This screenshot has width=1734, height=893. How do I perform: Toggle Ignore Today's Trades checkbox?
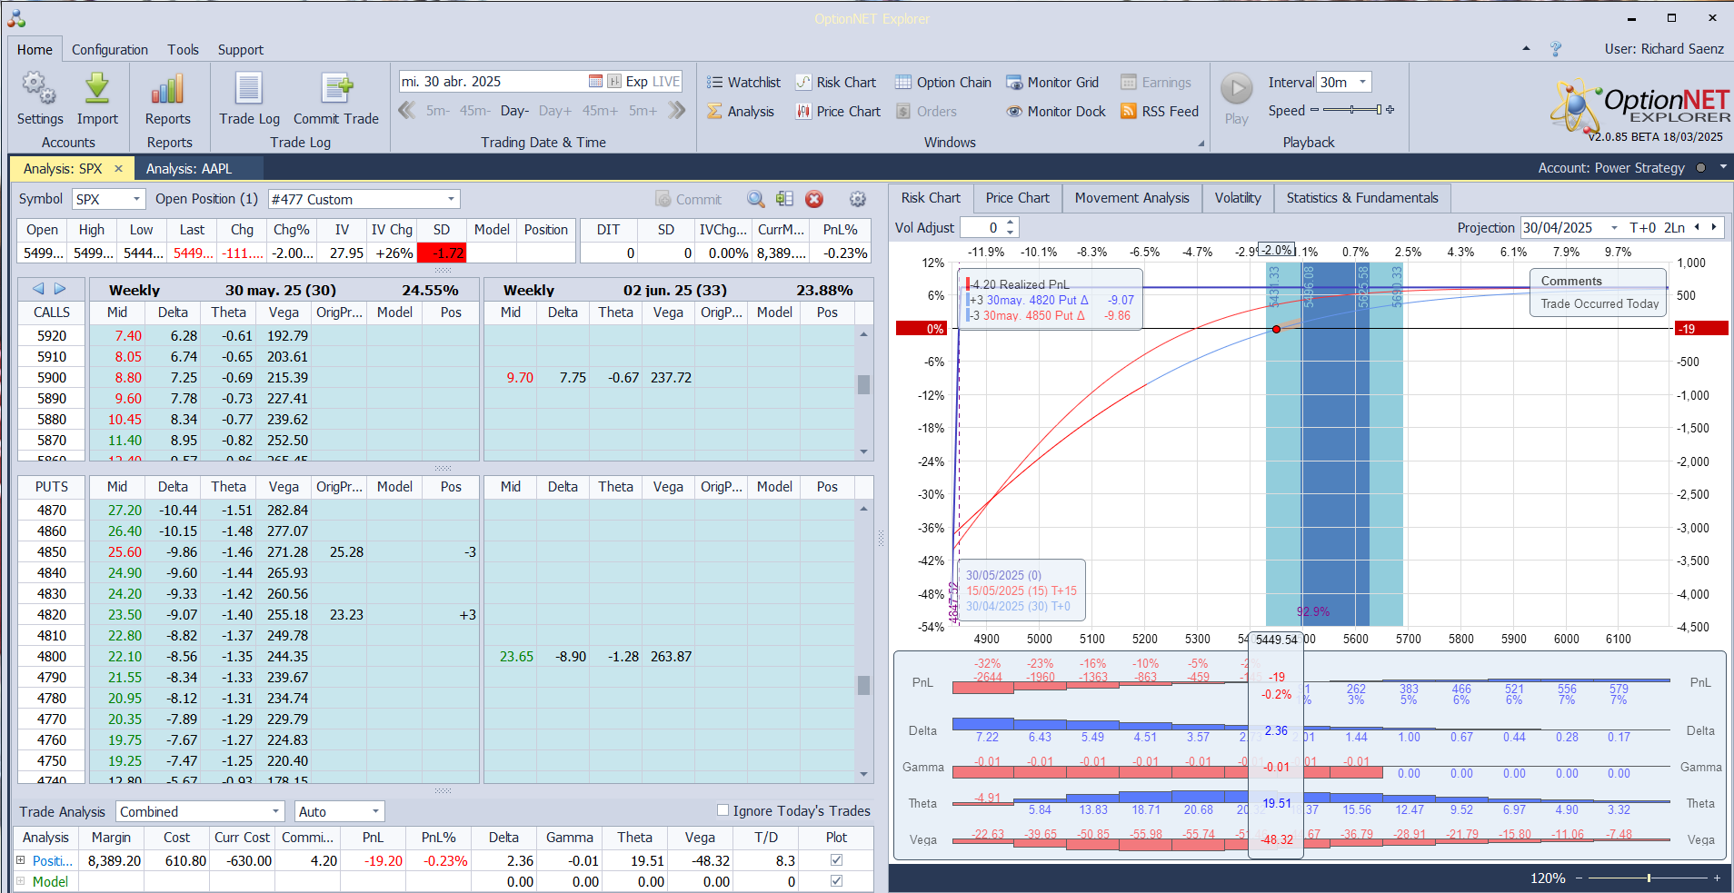[723, 810]
